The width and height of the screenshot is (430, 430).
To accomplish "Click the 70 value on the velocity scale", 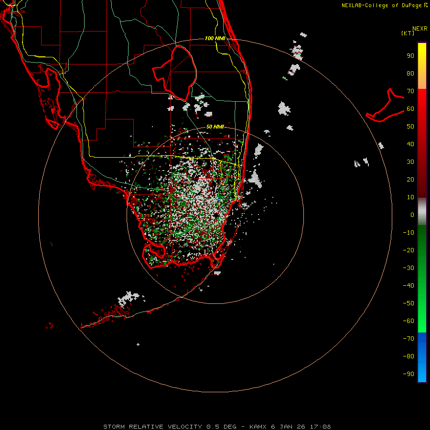I will pyautogui.click(x=410, y=91).
